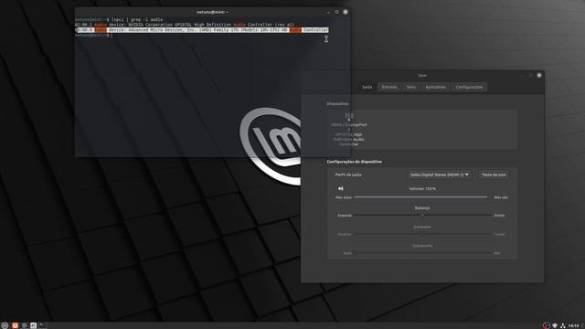This screenshot has width=585, height=329.
Task: Open the Linux Mint start menu
Action: point(5,325)
